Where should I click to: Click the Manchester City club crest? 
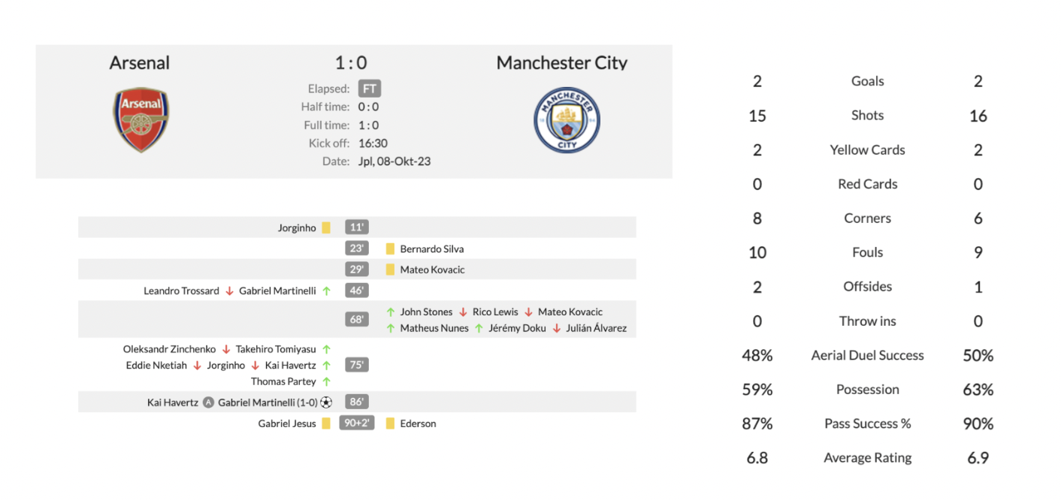(x=567, y=121)
